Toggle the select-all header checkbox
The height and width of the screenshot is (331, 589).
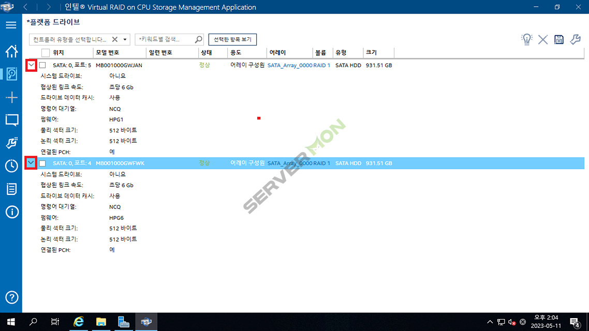(46, 53)
